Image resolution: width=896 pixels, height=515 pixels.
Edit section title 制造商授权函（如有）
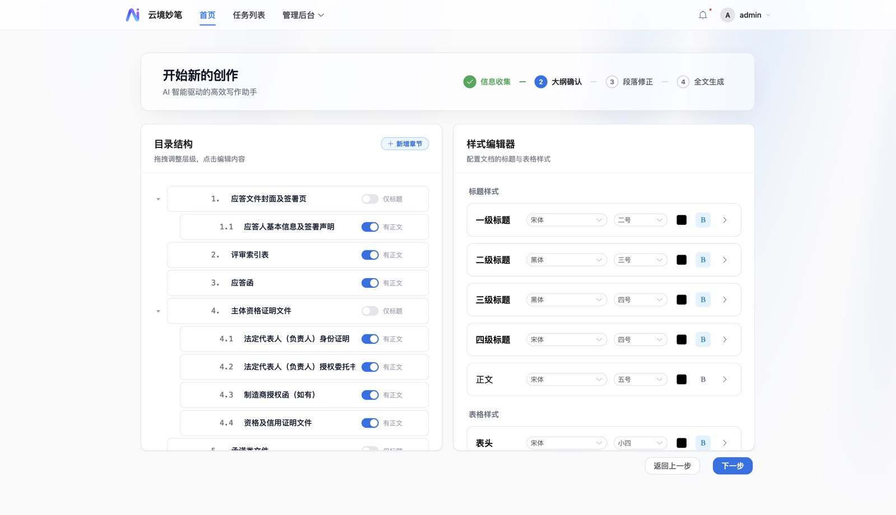[x=279, y=395]
